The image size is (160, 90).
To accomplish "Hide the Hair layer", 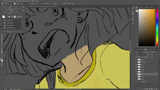I will pyautogui.click(x=136, y=64).
